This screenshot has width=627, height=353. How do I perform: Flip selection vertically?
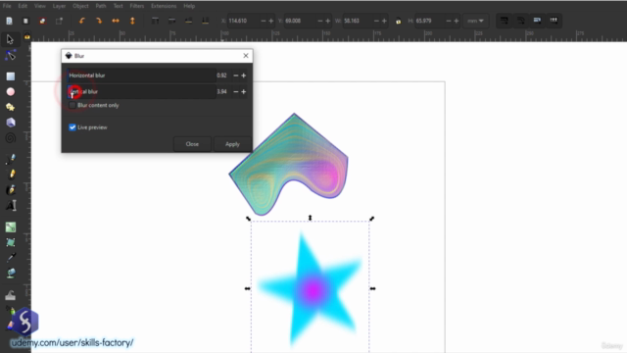pyautogui.click(x=132, y=21)
